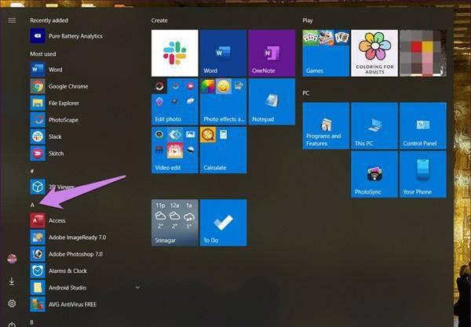
Task: Open the Games folder tile
Action: click(x=326, y=53)
